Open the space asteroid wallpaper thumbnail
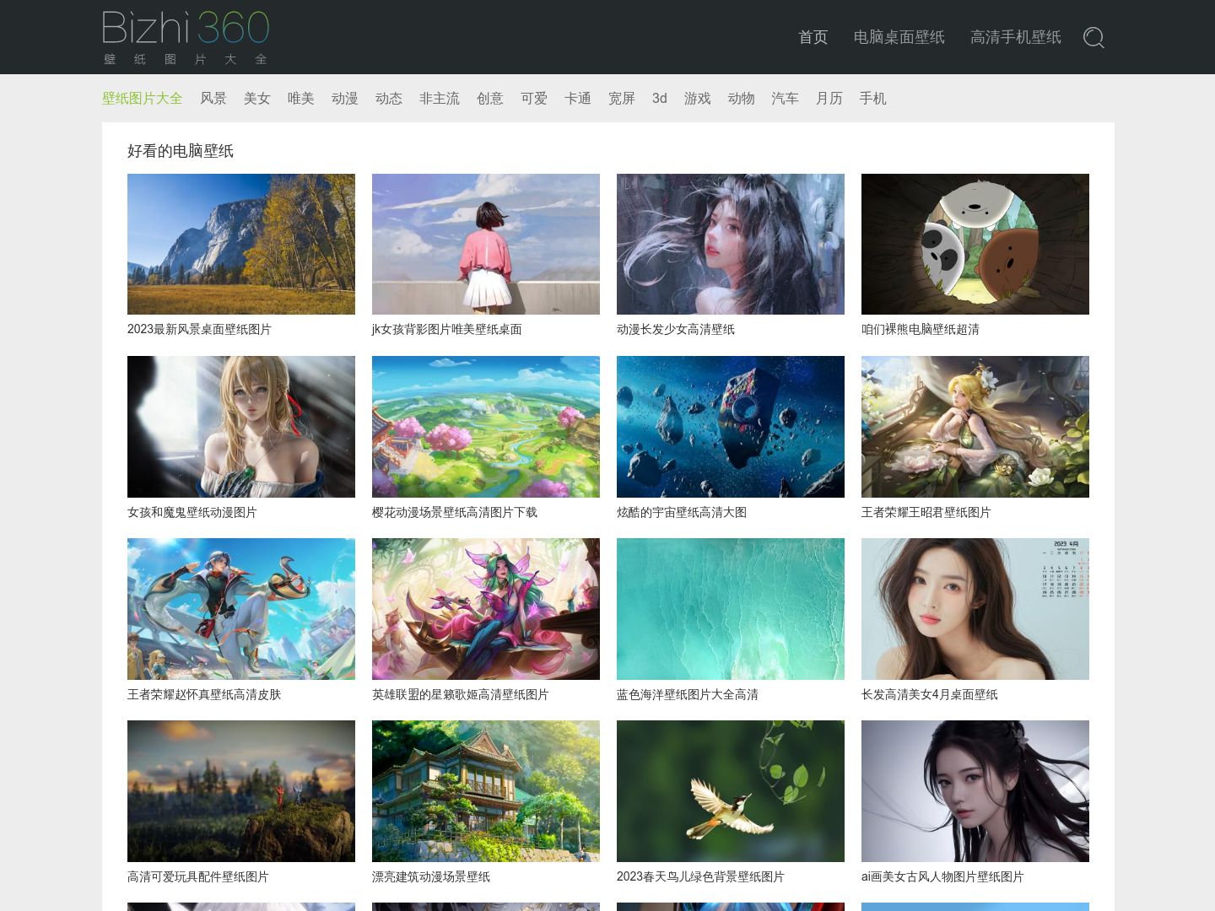The width and height of the screenshot is (1215, 911). click(x=731, y=427)
